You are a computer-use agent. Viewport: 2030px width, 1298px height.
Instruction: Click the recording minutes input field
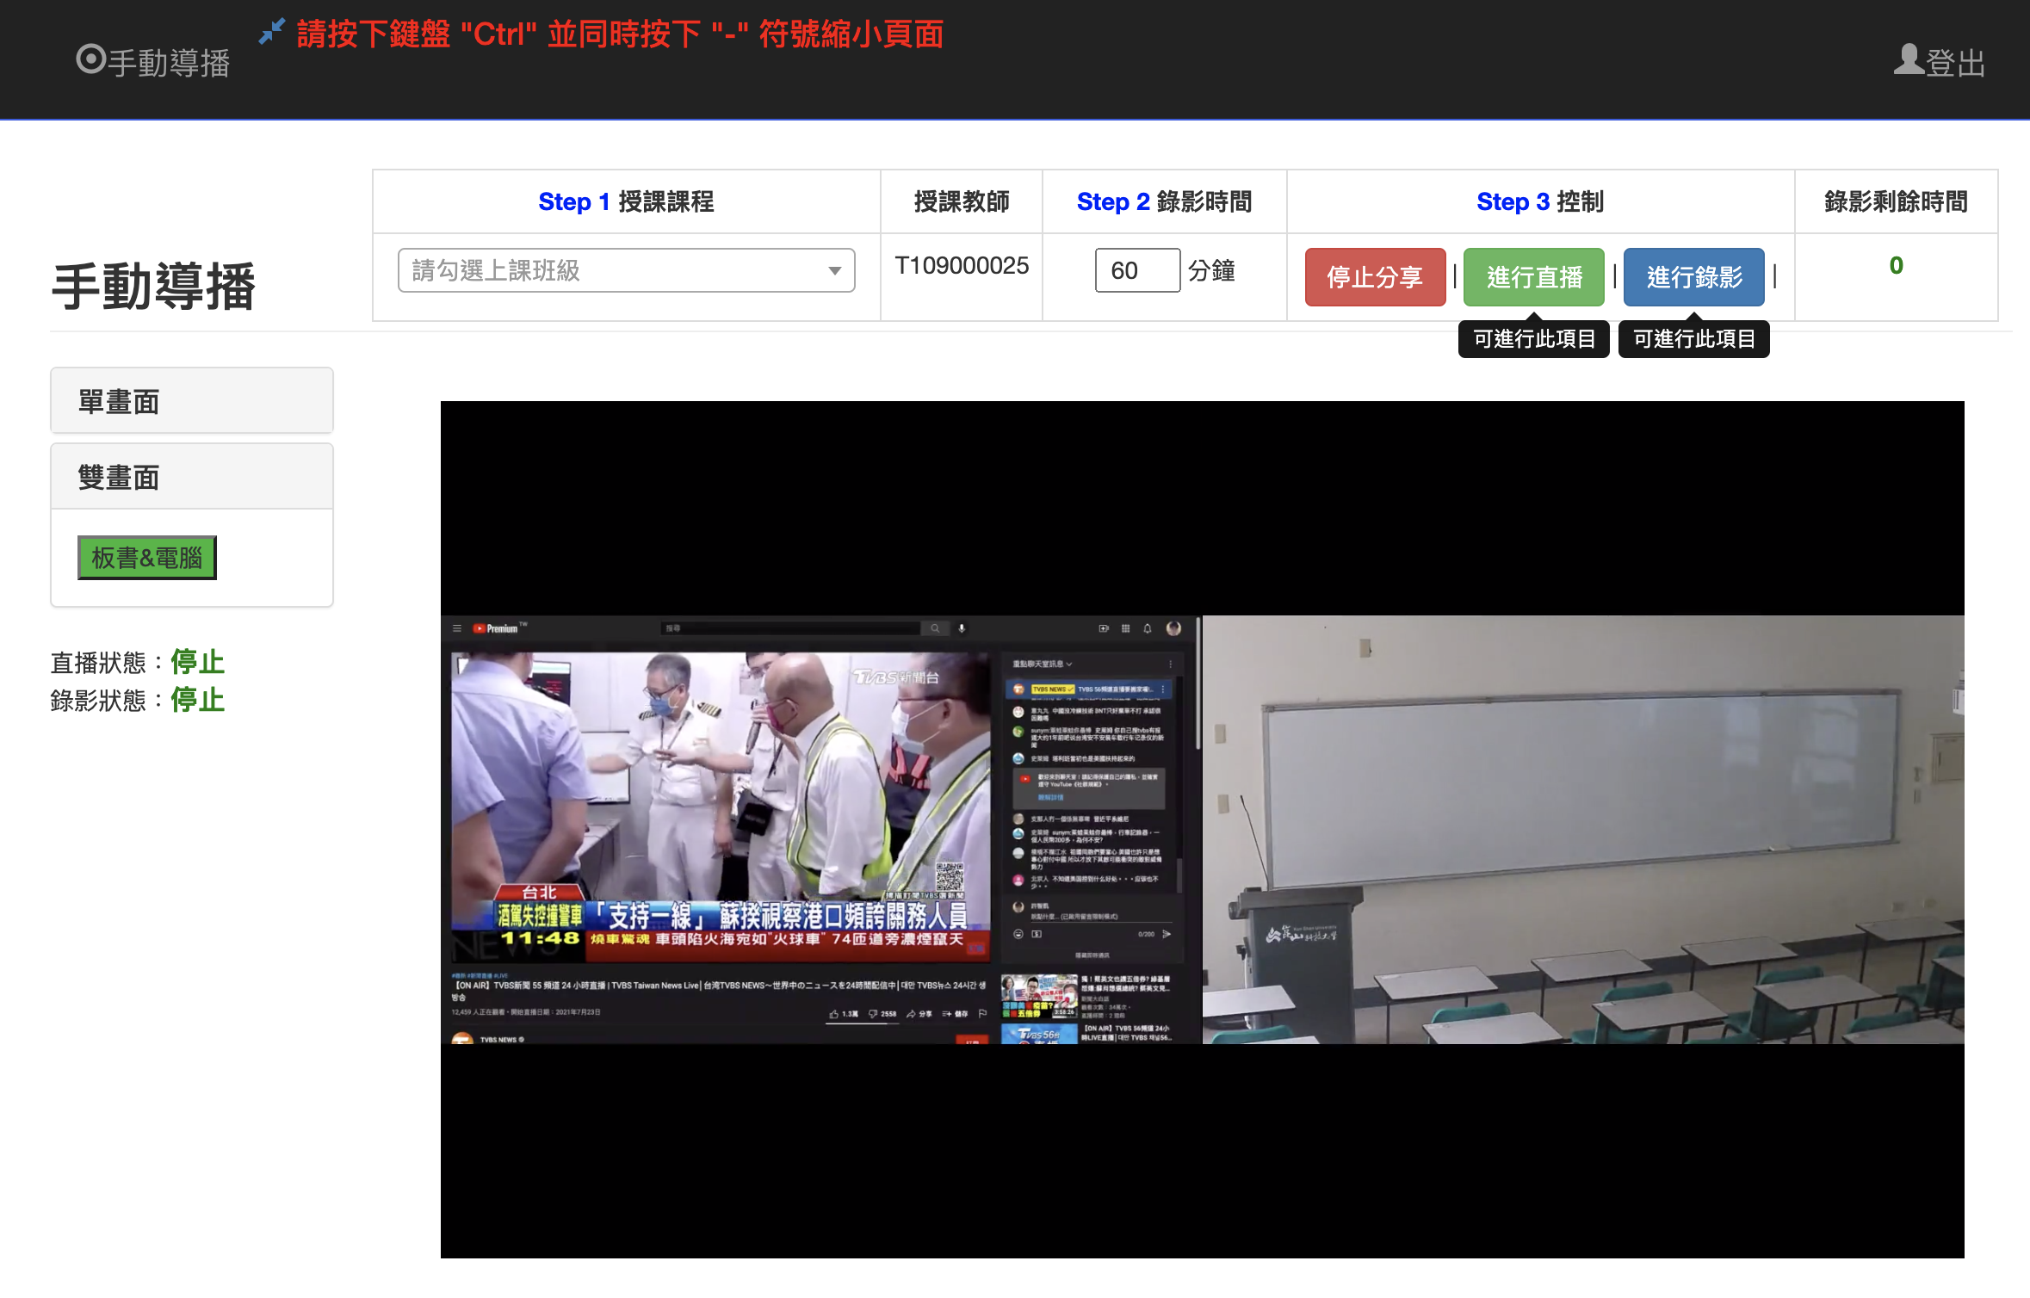1136,270
